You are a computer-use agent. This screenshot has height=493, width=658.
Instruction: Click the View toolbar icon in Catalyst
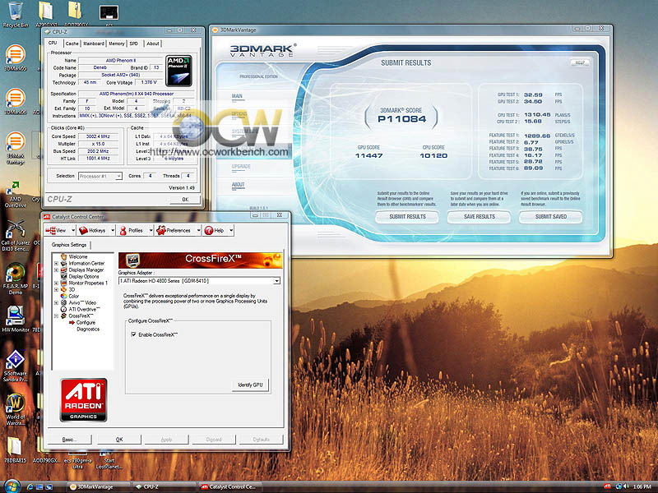51,230
